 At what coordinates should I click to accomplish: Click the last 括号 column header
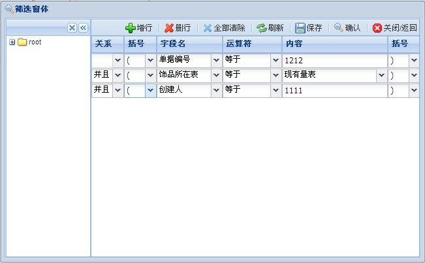point(403,44)
